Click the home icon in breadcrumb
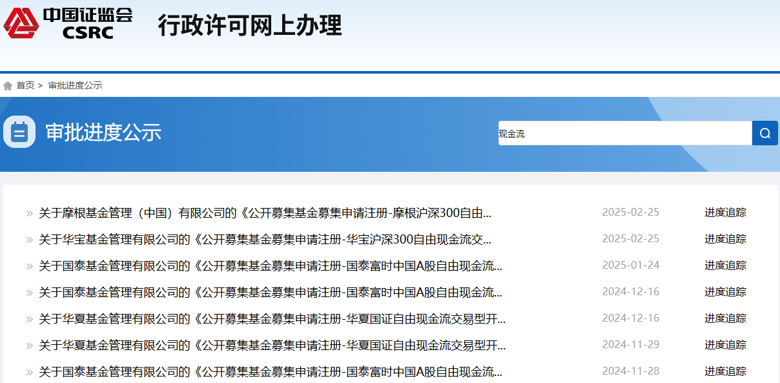Viewport: 780px width, 383px height. click(8, 86)
